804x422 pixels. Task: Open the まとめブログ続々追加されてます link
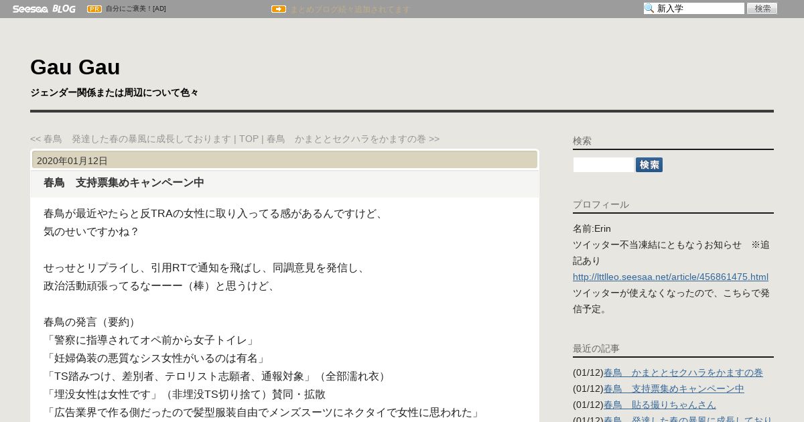350,9
